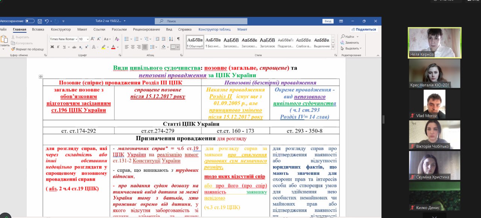The image size is (481, 218).
Task: Click the Поделиться button
Action: (x=363, y=29)
